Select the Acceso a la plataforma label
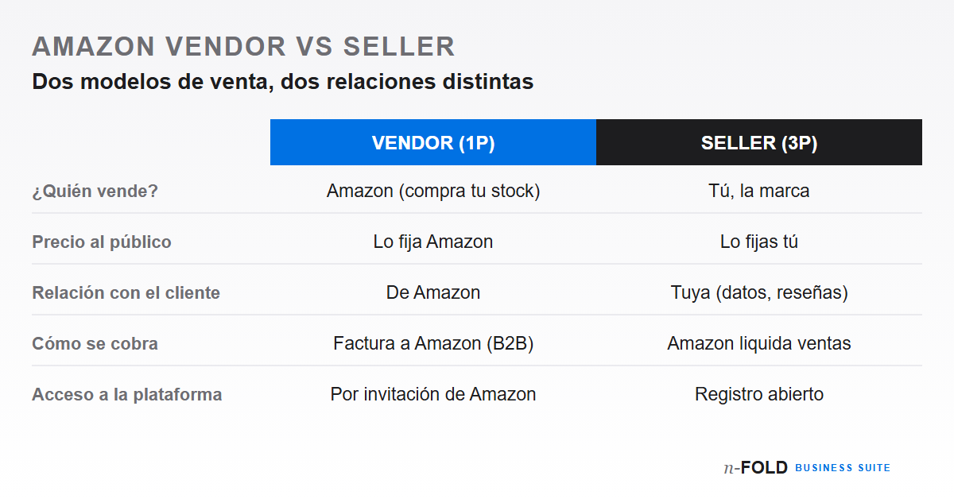Screen dimensions: 954x499 pos(126,395)
